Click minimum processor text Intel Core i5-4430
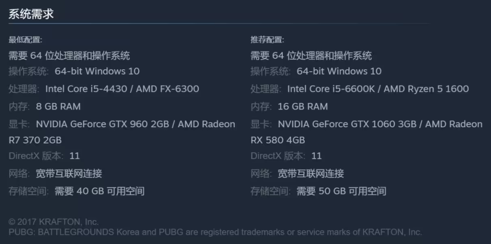Viewport: 491px width, 244px height. [x=86, y=89]
